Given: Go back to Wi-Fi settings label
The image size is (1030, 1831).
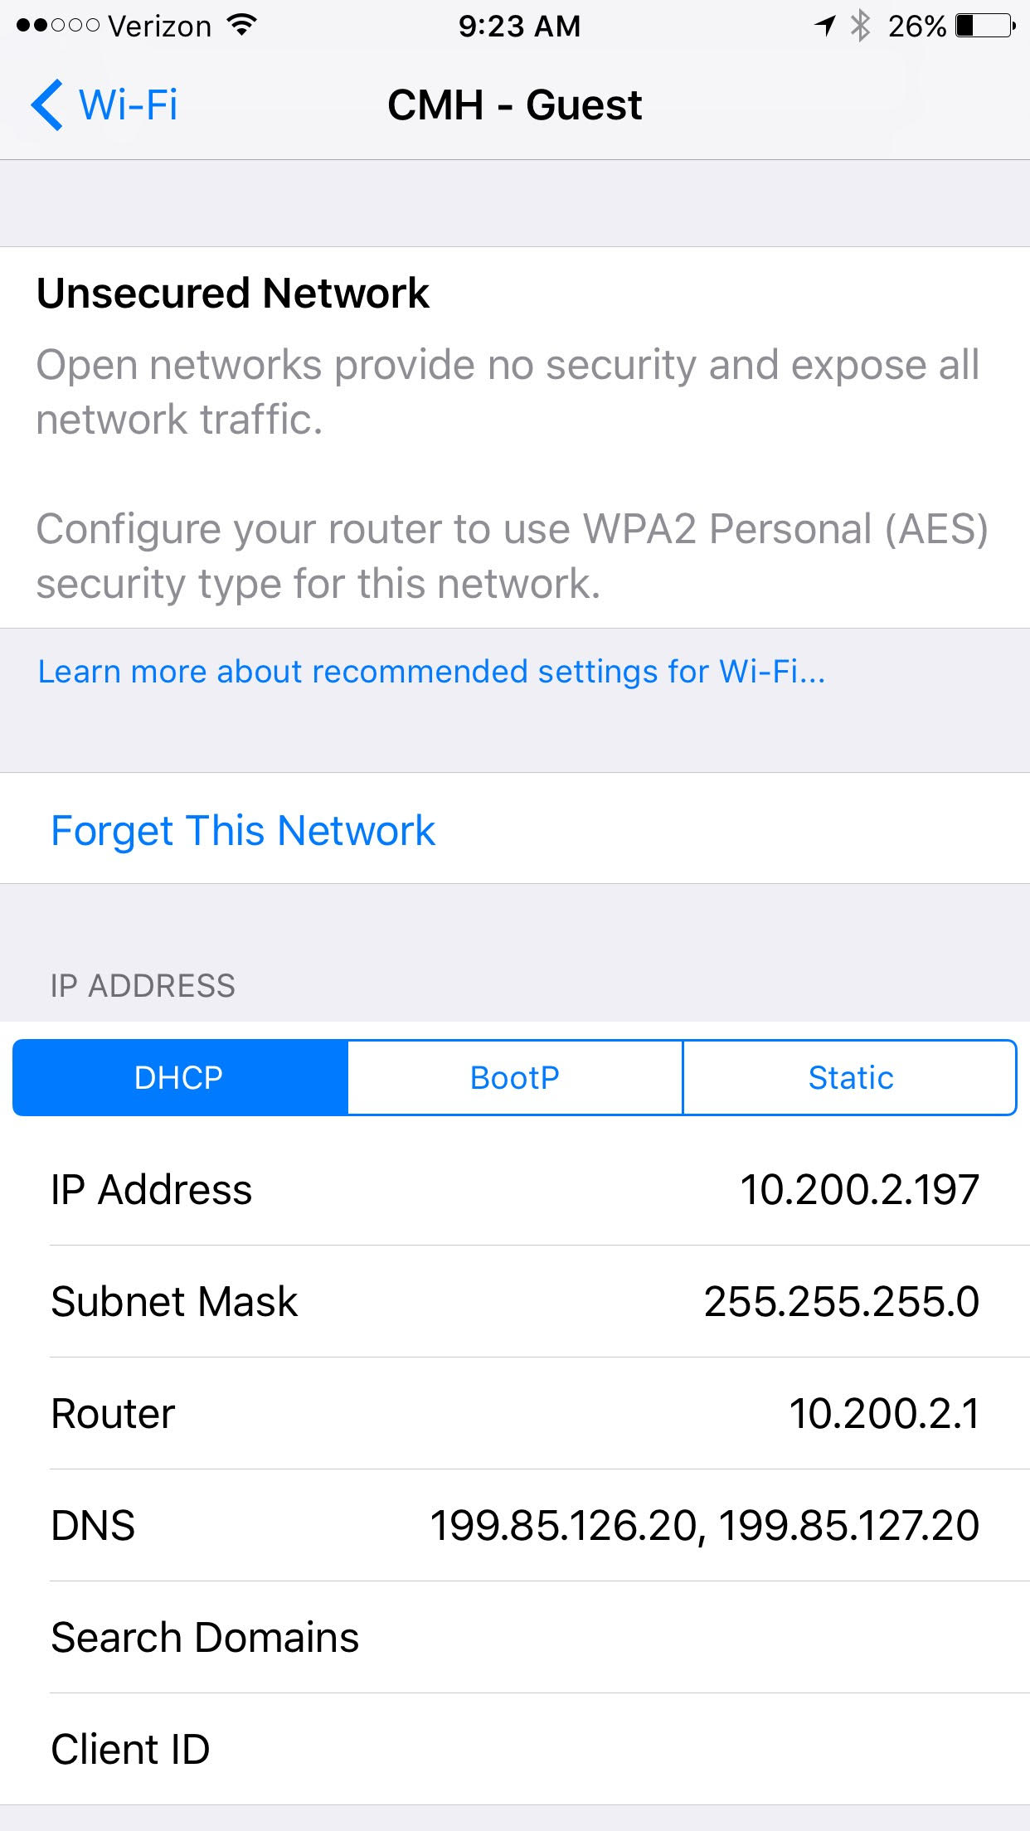Looking at the screenshot, I should coord(128,105).
